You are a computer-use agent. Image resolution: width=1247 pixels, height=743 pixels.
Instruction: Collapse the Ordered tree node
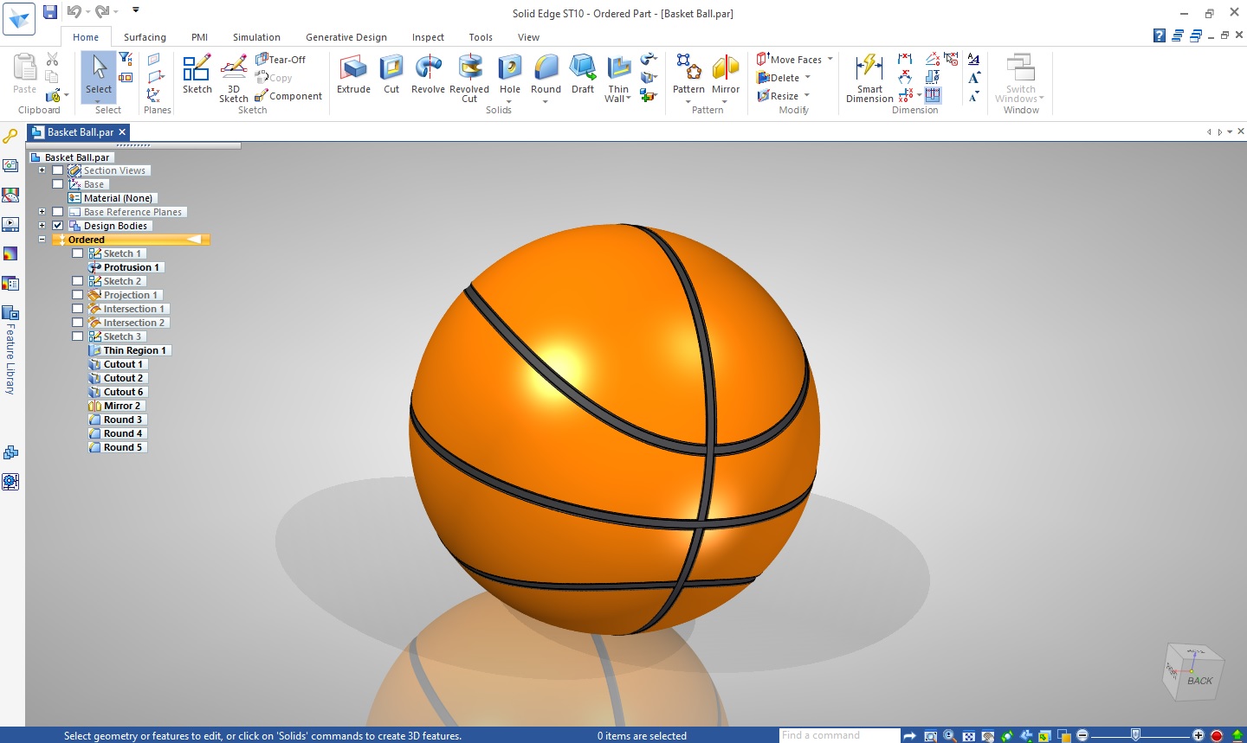coord(42,240)
